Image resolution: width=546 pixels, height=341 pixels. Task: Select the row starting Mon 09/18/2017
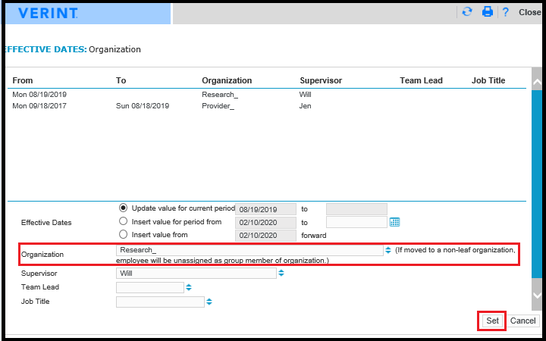click(267, 106)
